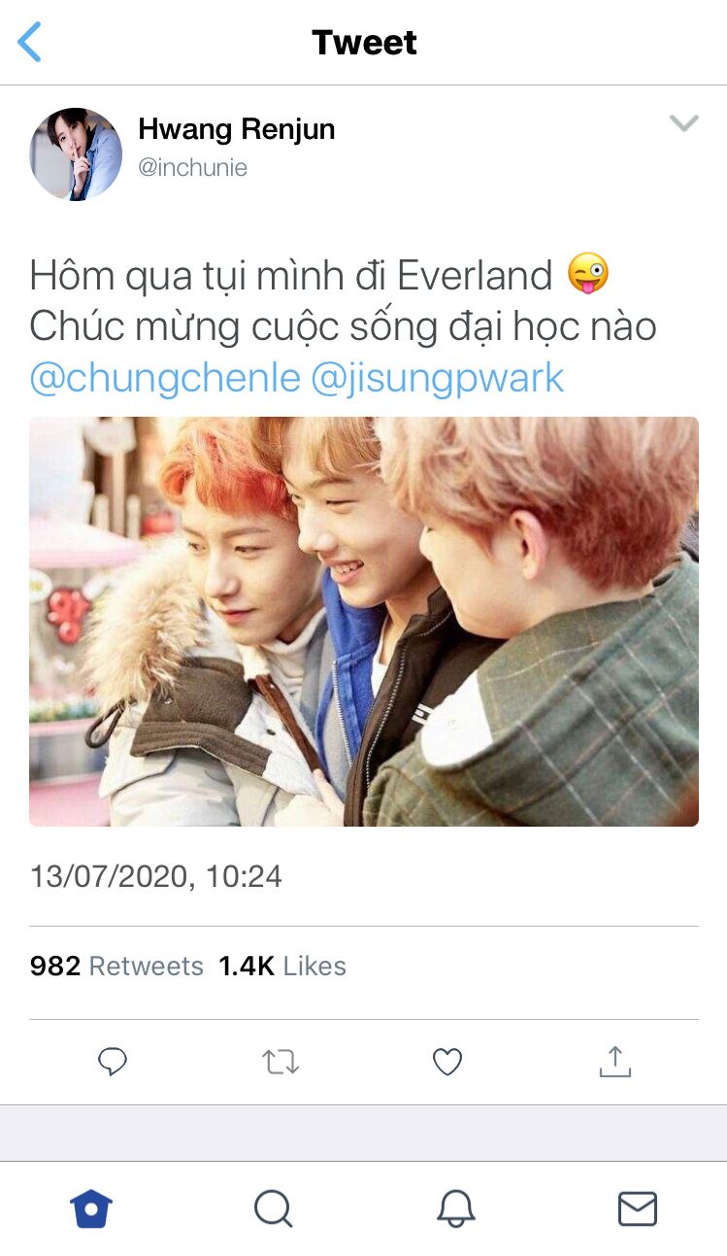The image size is (727, 1256).
Task: Open the @jisungpwark mention
Action: pos(437,378)
